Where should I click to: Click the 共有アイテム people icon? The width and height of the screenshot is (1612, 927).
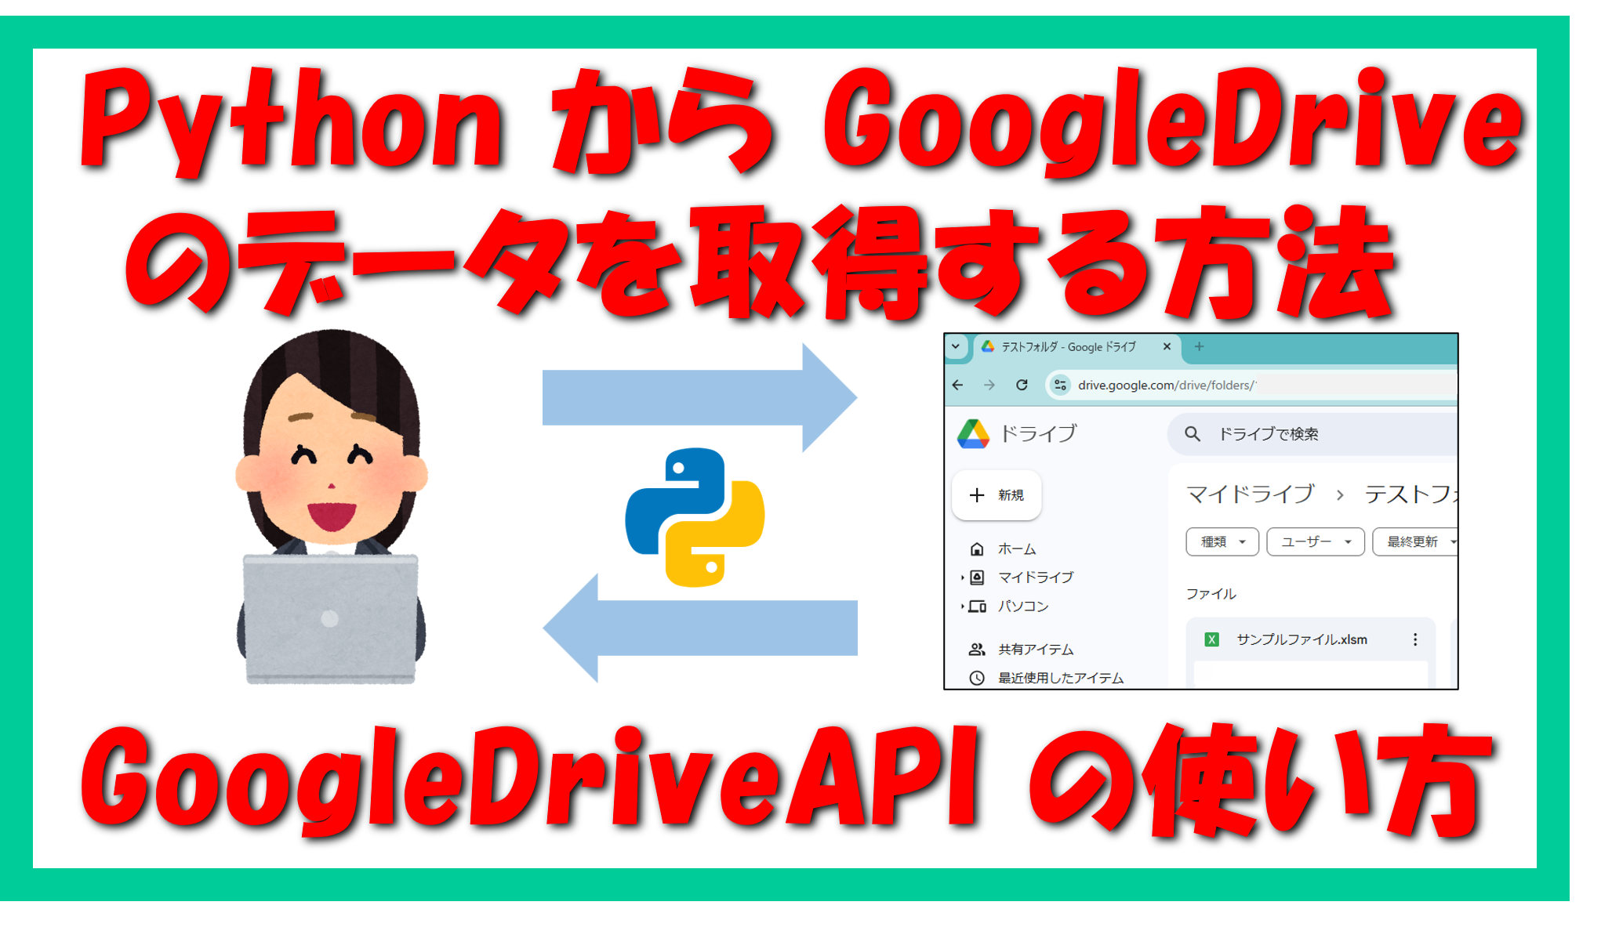[977, 650]
